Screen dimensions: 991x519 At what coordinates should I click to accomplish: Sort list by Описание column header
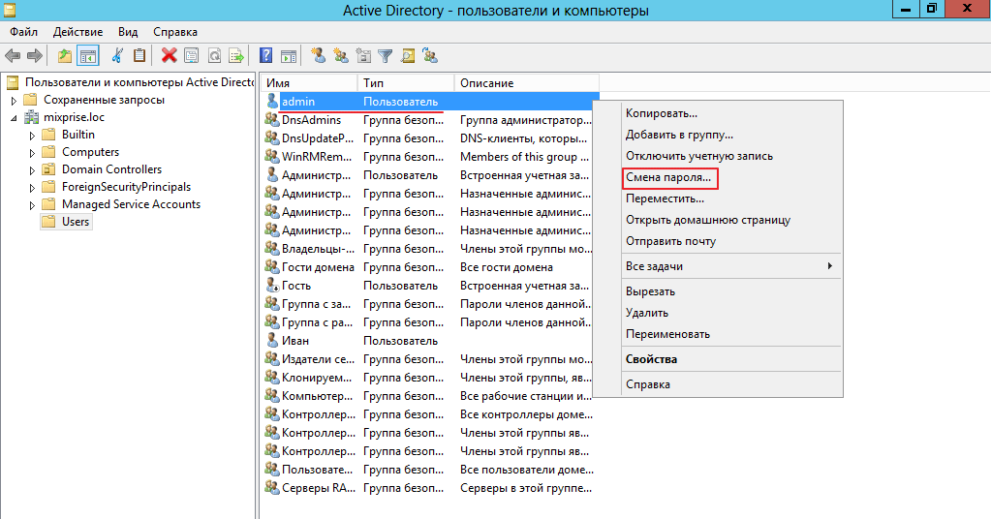pyautogui.click(x=486, y=83)
